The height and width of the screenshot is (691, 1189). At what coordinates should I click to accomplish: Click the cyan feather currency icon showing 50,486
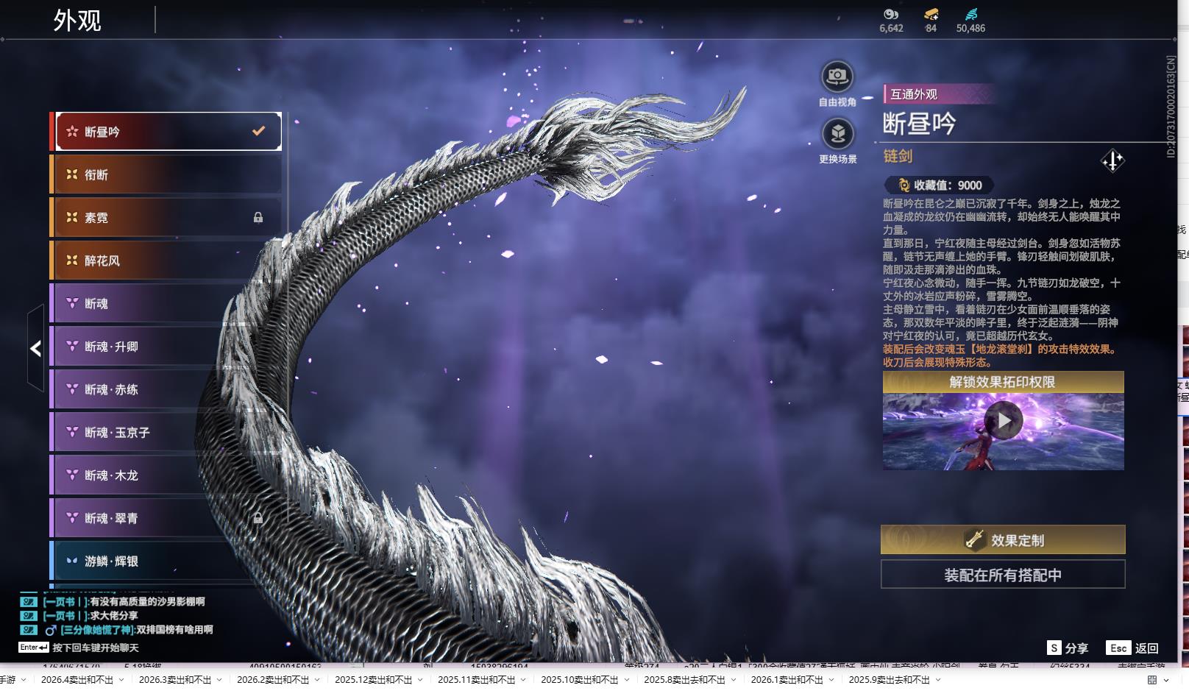point(970,15)
